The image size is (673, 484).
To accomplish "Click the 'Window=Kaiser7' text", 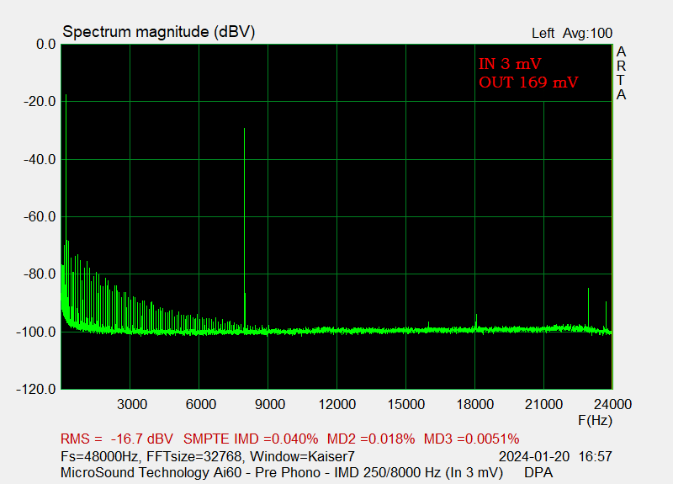I will point(302,456).
